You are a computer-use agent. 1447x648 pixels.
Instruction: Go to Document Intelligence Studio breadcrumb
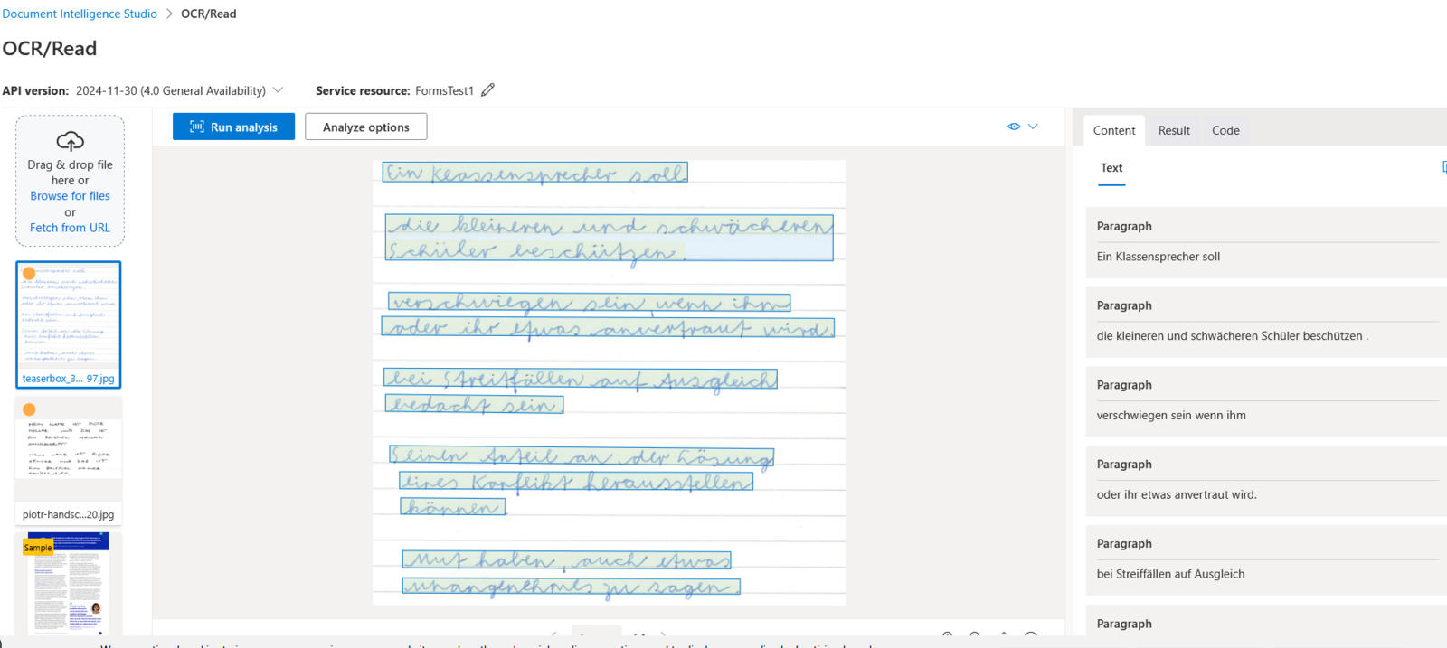click(x=80, y=14)
